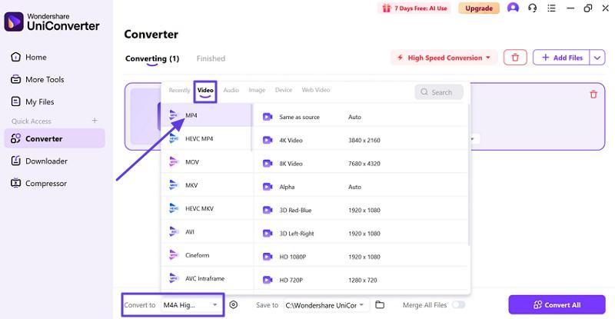The height and width of the screenshot is (319, 615).
Task: Switch to the Image format tab
Action: coord(257,90)
